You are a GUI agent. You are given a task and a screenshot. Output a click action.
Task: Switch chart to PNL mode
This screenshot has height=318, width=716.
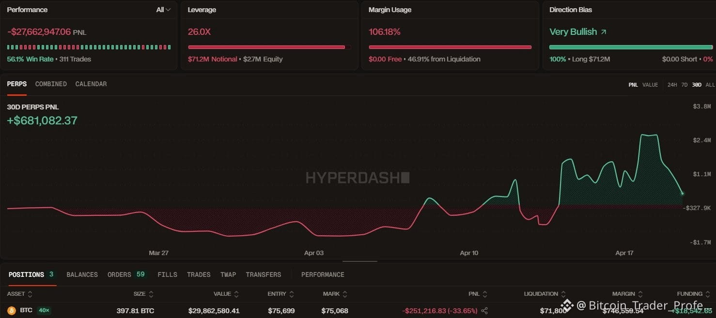pos(633,85)
